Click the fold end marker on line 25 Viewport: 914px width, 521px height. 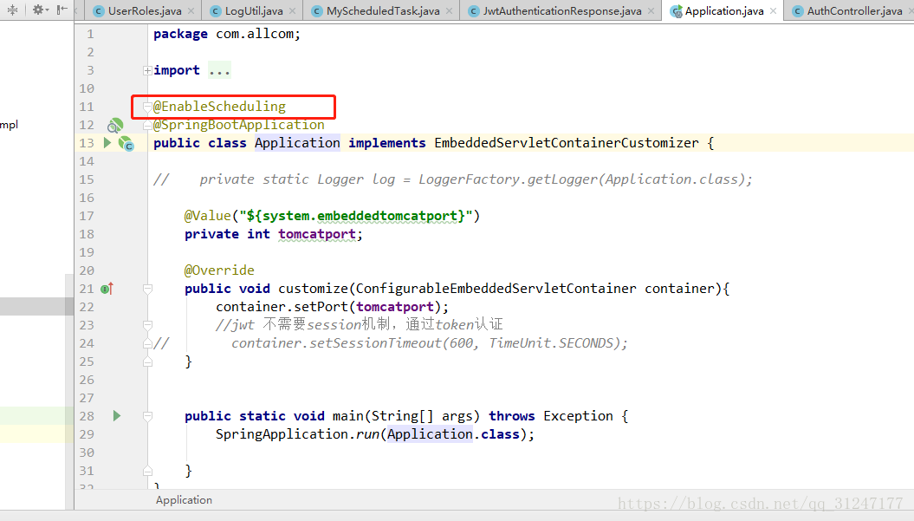click(147, 361)
